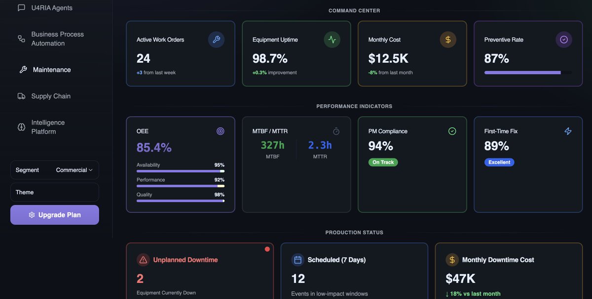The image size is (592, 299).
Task: Click the gear icon on Upgrade Plan button
Action: click(x=32, y=215)
